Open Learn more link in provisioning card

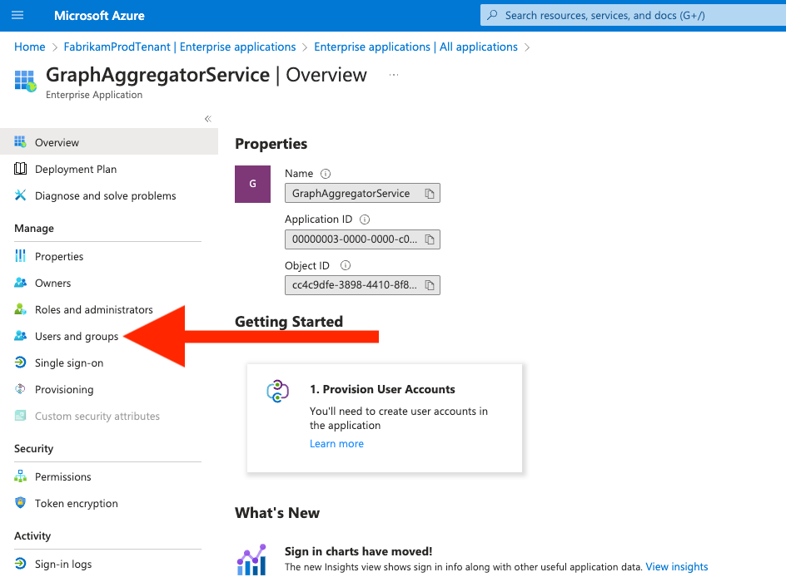click(x=336, y=443)
